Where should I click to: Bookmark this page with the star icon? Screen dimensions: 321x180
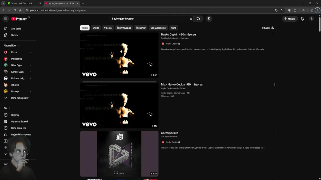click(x=282, y=10)
